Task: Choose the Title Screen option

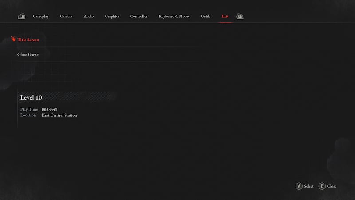Action: 28,40
